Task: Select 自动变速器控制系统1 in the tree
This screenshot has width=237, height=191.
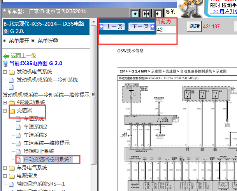Action: (48, 160)
